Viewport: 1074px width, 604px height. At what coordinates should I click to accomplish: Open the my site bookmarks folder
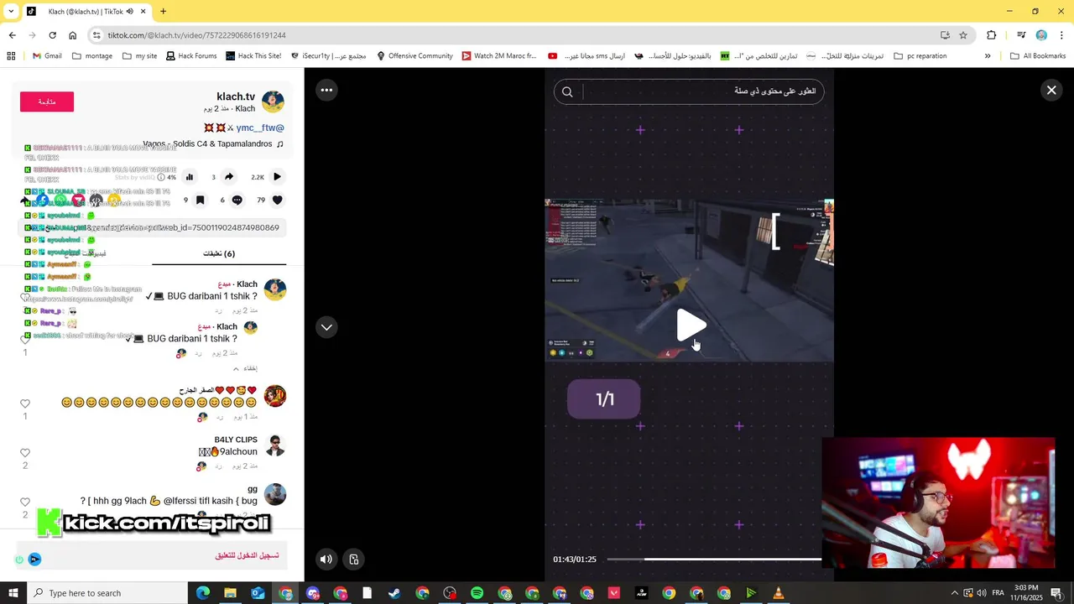pos(139,56)
